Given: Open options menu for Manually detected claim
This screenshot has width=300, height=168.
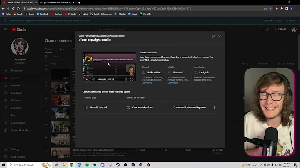Looking at the screenshot, I should pos(214,107).
